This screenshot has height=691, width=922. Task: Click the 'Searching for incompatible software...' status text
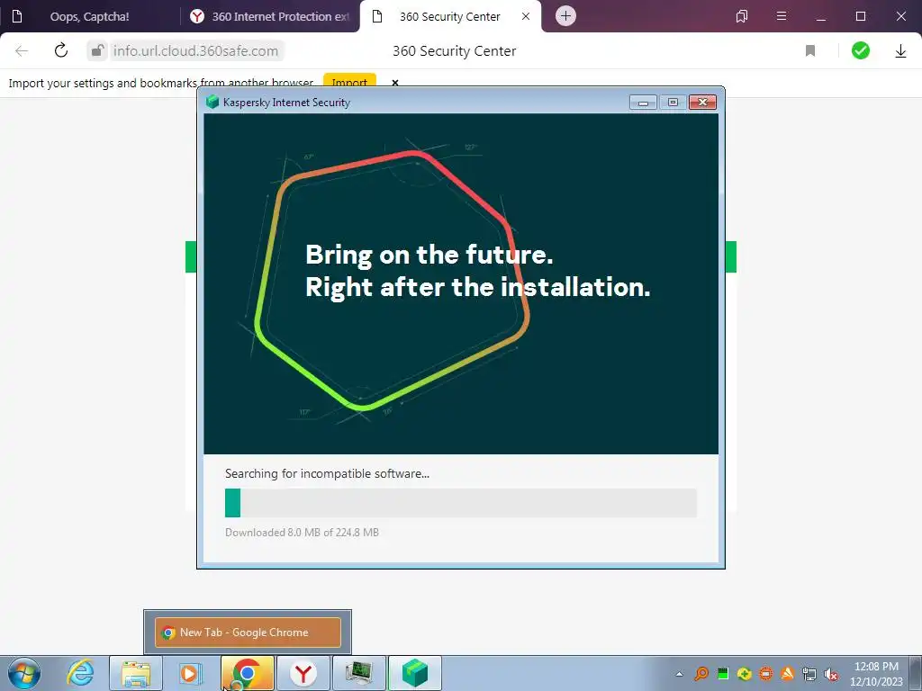[327, 473]
